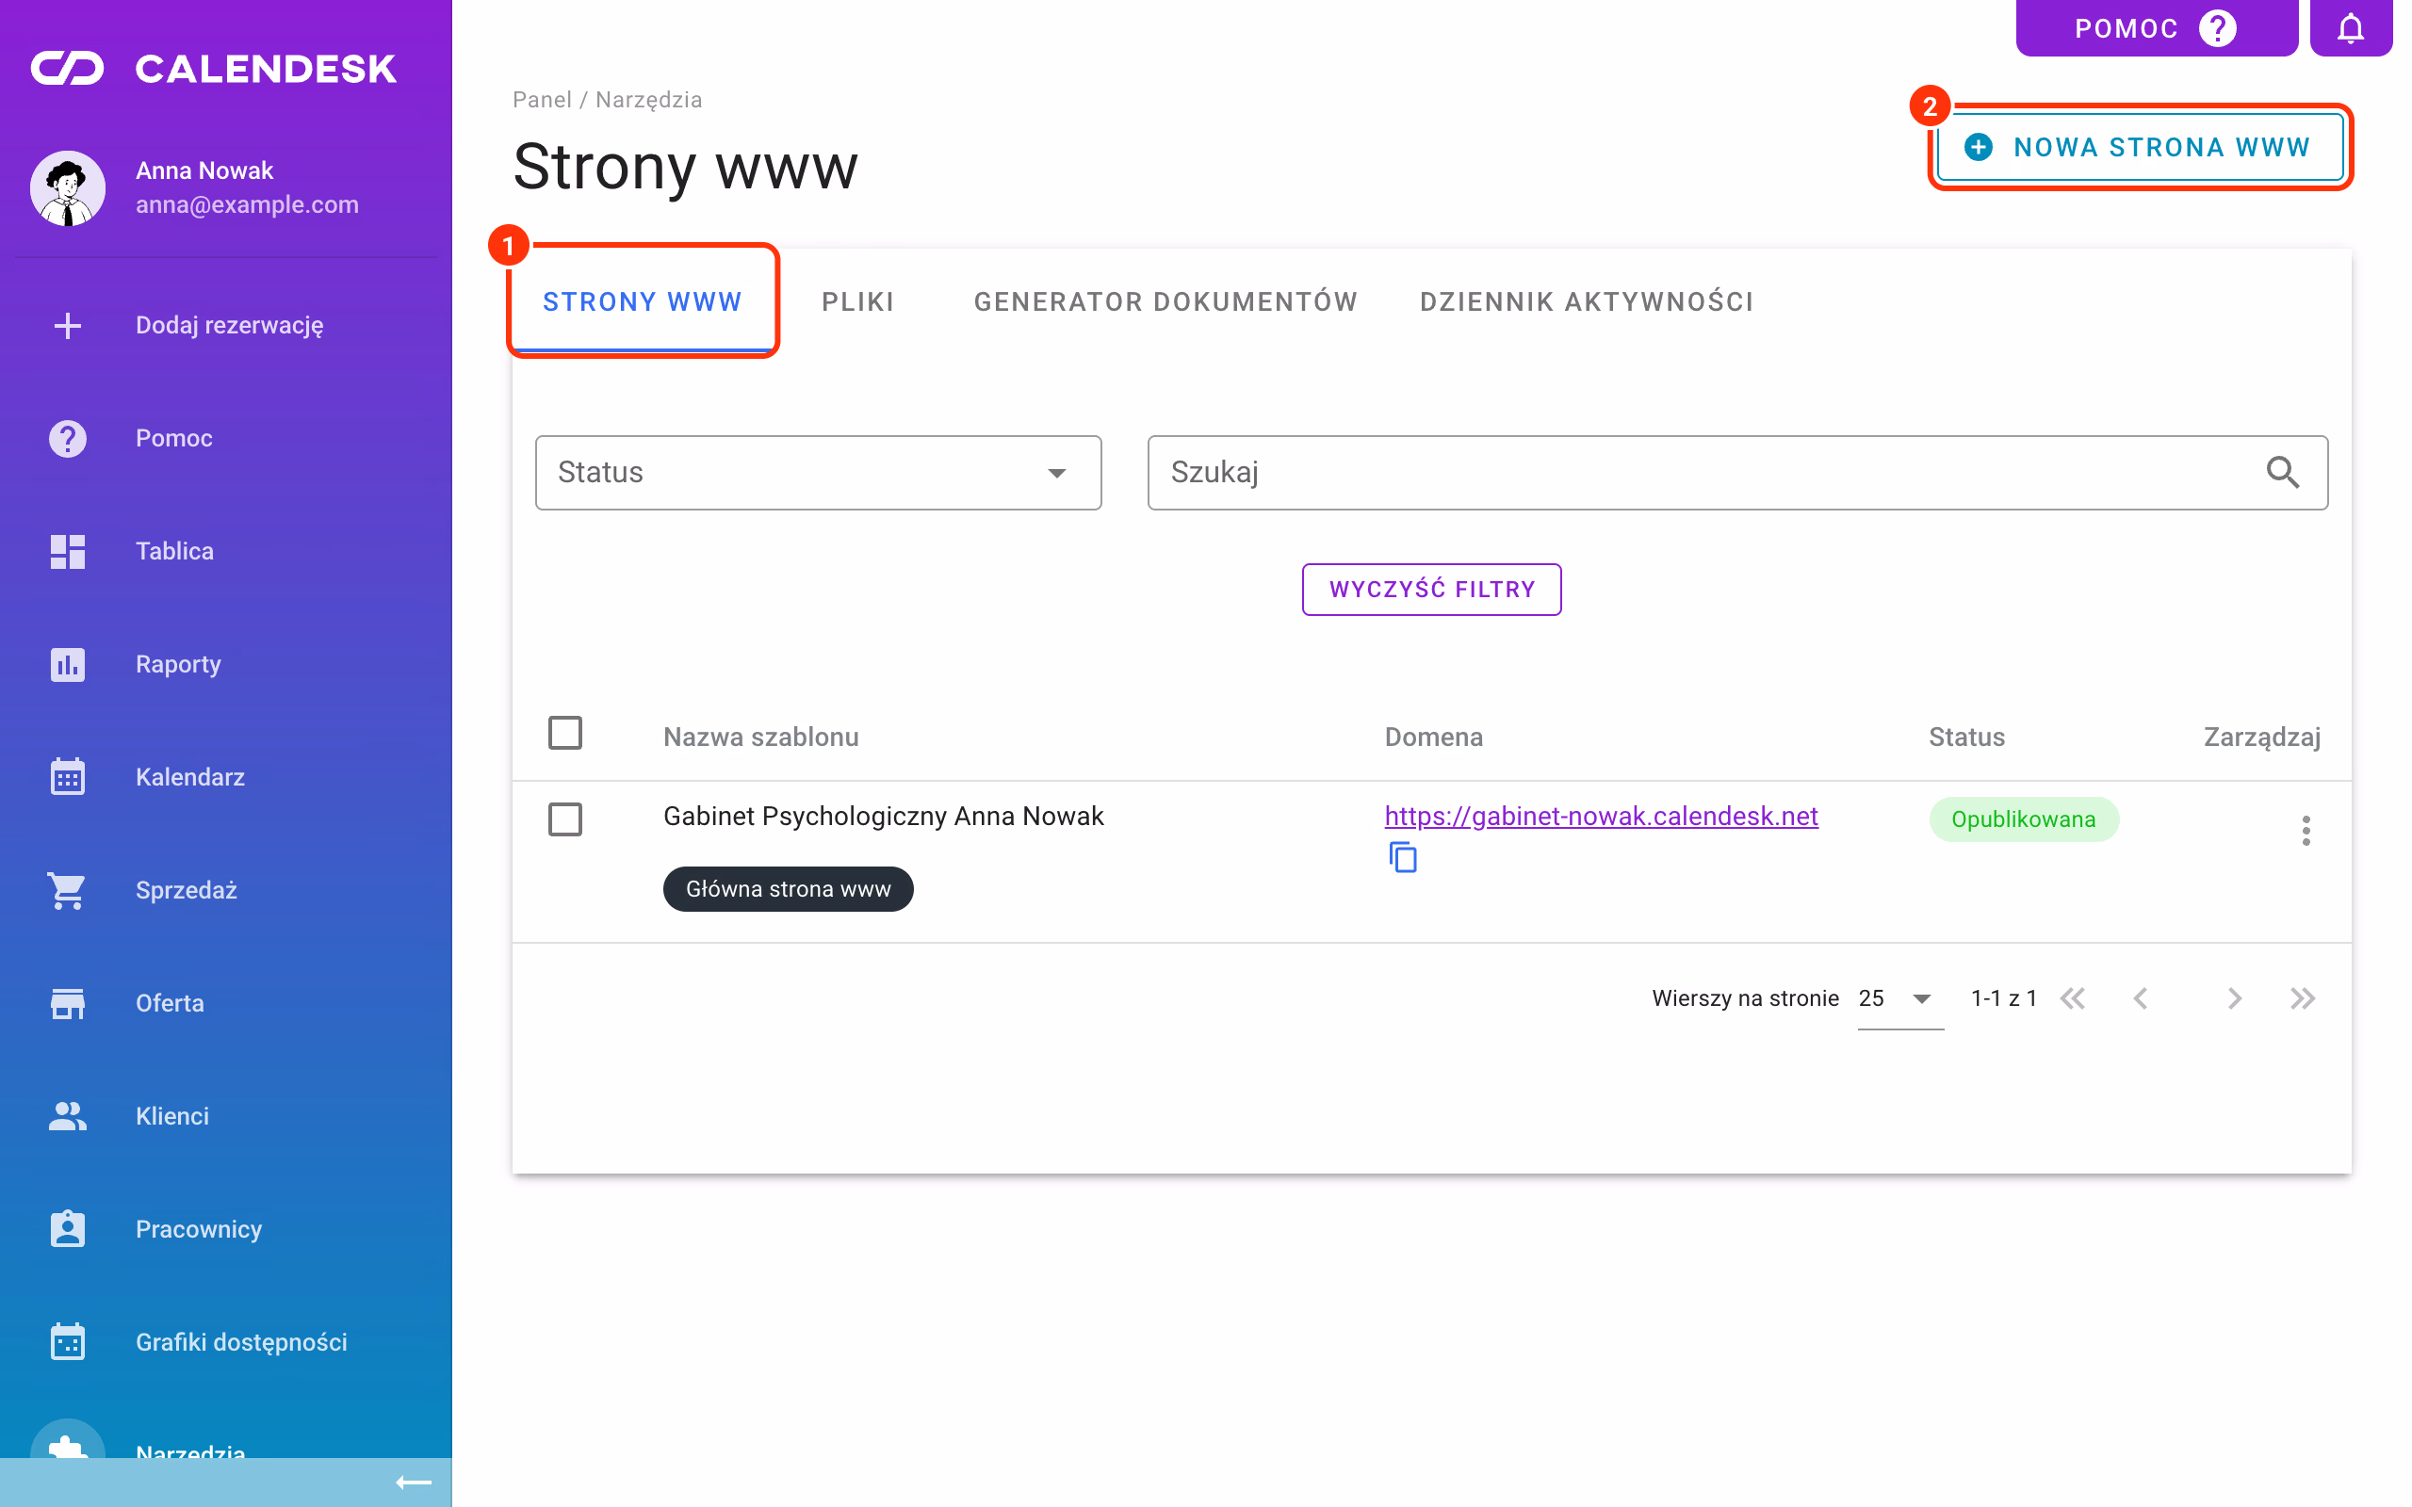Screen dimensions: 2412x1507
Task: Collapse the sidebar with the arrow
Action: (414, 1483)
